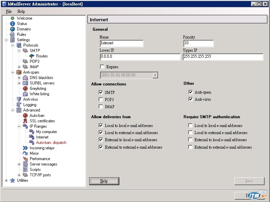Toggle the Anti-virus checkbox under Other
The height and width of the screenshot is (202, 270).
[191, 99]
